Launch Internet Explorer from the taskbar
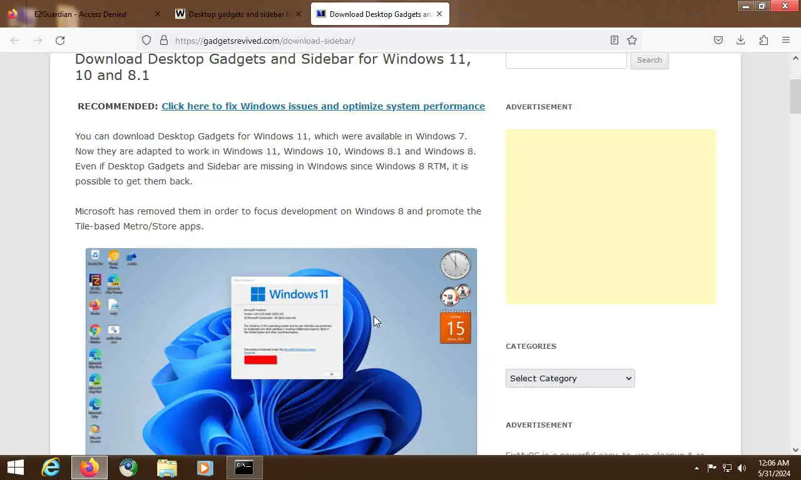Viewport: 801px width, 480px height. tap(51, 467)
